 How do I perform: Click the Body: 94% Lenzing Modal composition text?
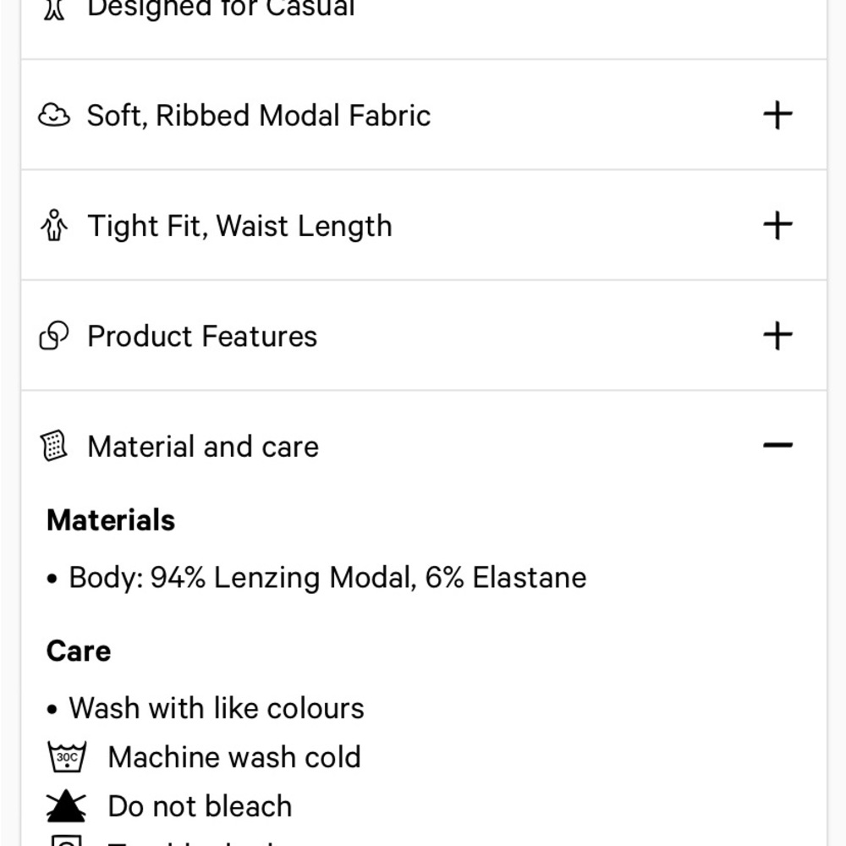(x=327, y=578)
